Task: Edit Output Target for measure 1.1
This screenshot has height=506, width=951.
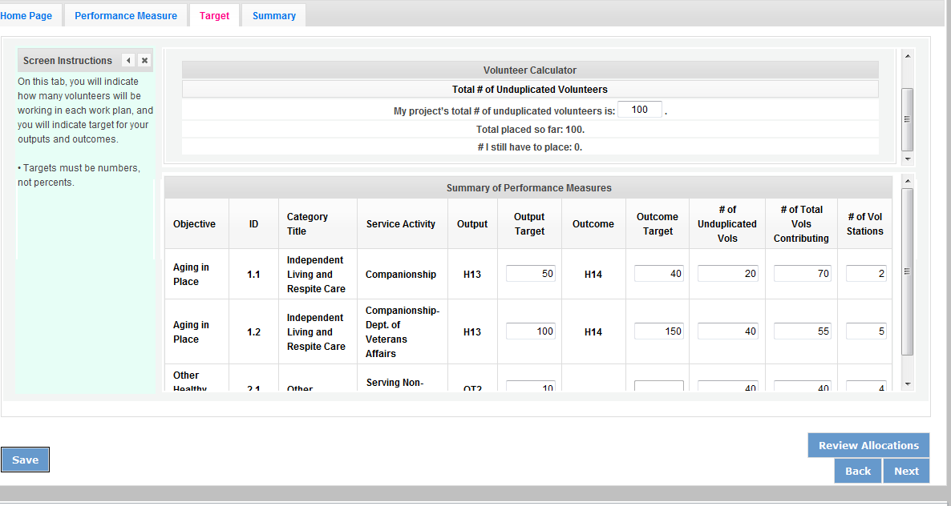Action: coord(531,274)
